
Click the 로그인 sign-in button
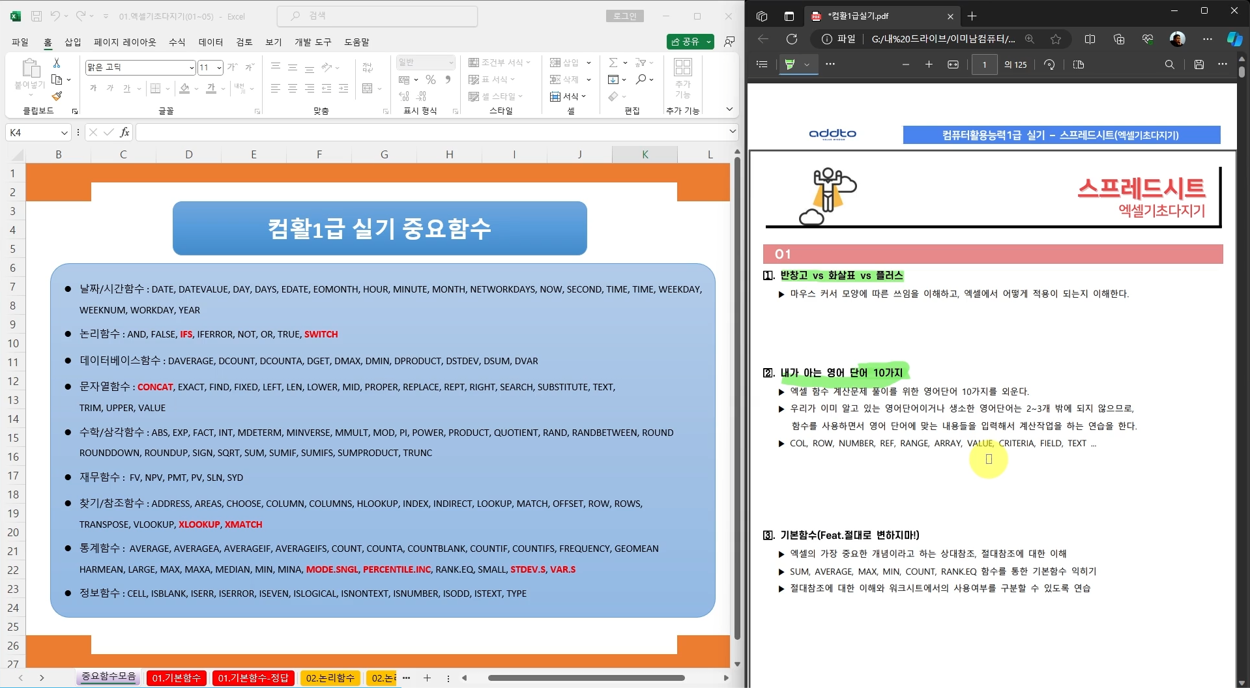coord(624,16)
